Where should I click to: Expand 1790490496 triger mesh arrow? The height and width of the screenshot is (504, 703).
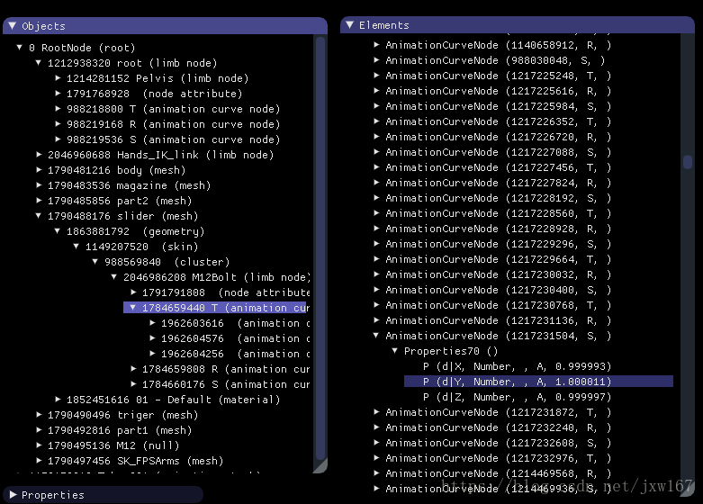39,414
